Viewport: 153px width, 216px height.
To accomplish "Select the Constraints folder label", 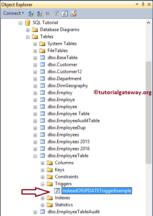I will coord(67,177).
